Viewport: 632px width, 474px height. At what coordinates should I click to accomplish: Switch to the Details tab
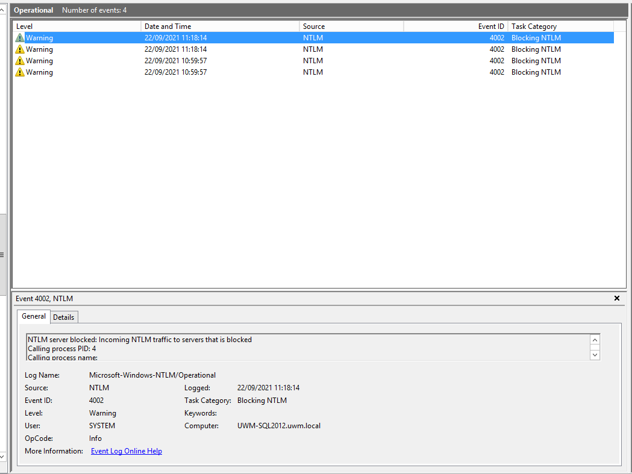coord(64,317)
